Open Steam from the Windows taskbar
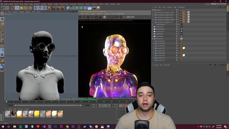This screenshot has height=129, width=229. (85, 126)
